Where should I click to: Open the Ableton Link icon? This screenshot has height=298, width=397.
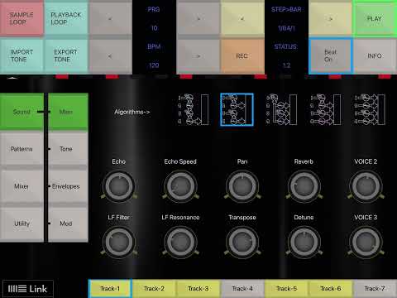point(28,289)
